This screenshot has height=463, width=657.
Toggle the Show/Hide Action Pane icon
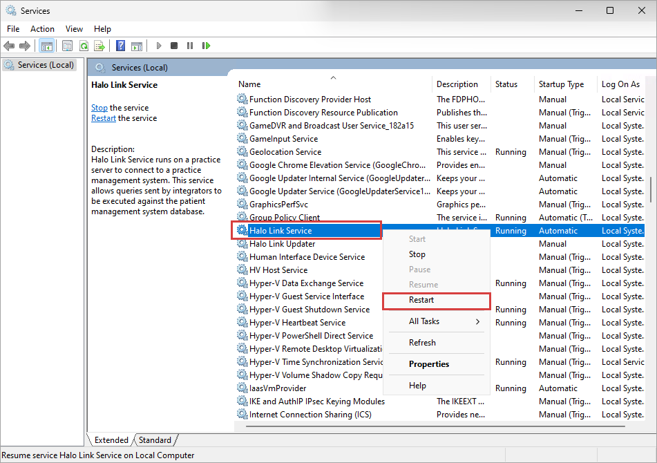[x=137, y=46]
